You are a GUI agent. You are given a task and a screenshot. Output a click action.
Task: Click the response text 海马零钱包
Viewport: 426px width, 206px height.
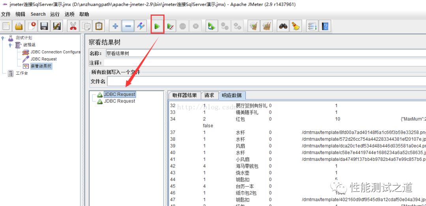click(x=247, y=166)
